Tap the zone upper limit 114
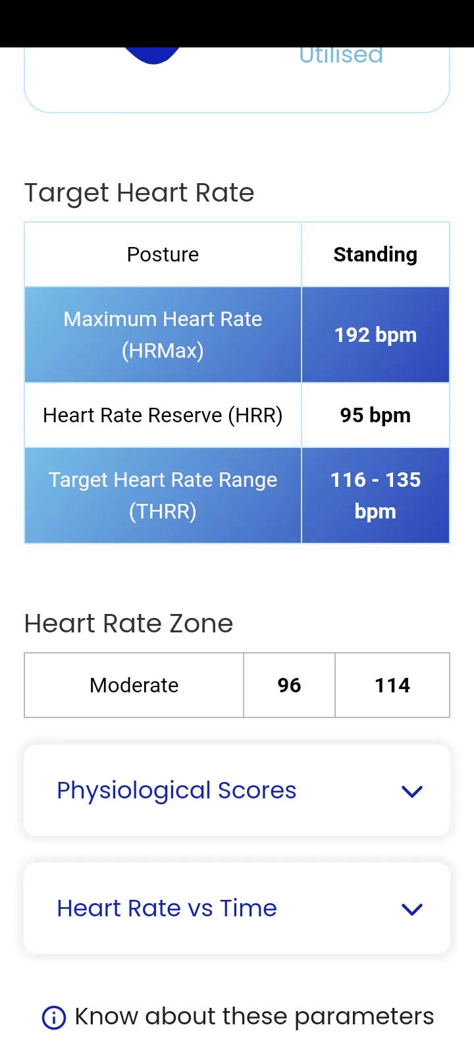 392,685
